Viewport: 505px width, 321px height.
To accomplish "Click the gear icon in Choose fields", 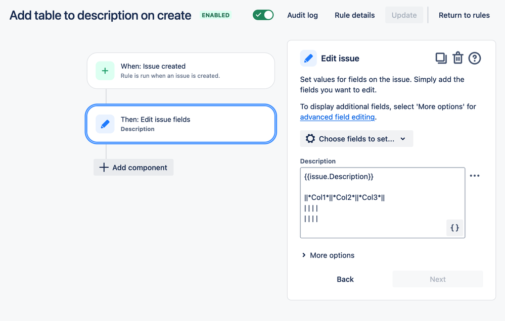I will [x=310, y=139].
